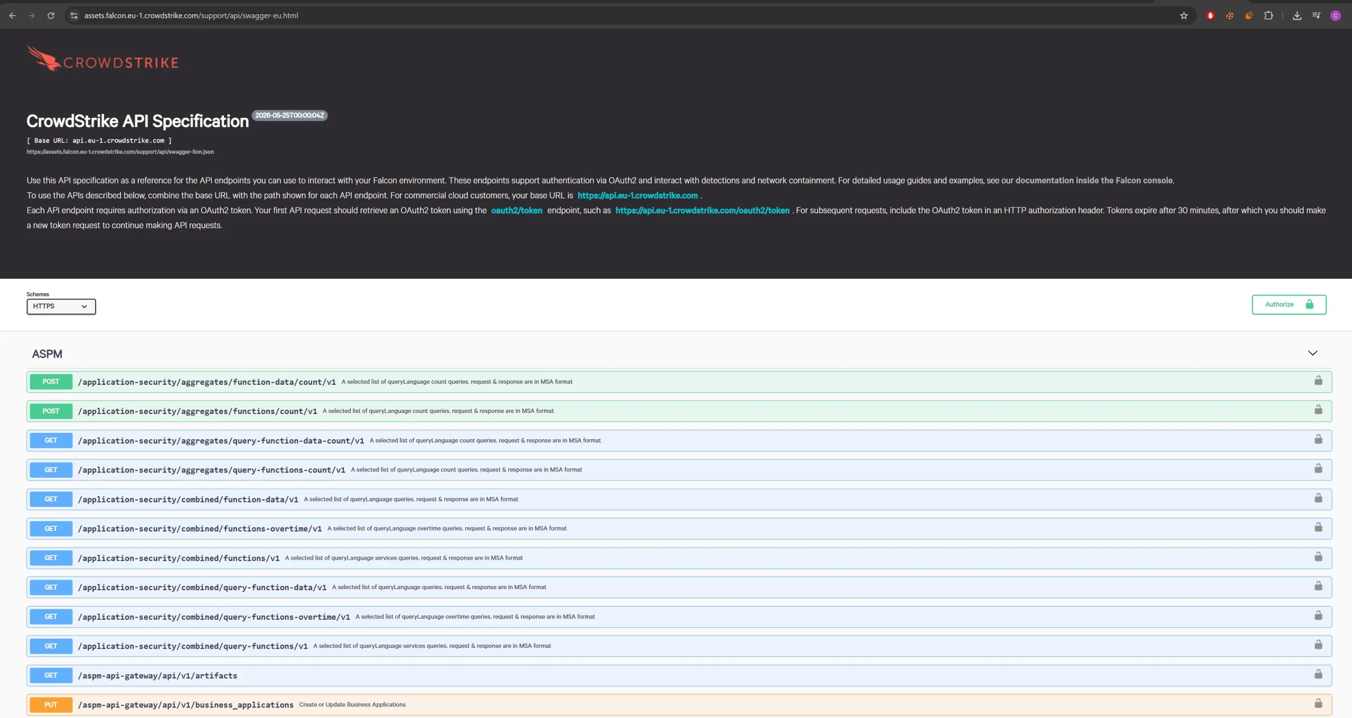Expand GET /application-security/aggregates/query-functions-count/v1
The image size is (1352, 718).
(679, 470)
